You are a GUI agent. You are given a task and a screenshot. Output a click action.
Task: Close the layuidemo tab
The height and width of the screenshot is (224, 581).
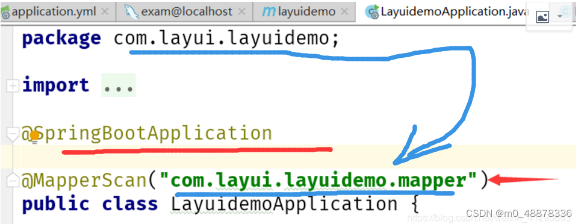click(344, 12)
